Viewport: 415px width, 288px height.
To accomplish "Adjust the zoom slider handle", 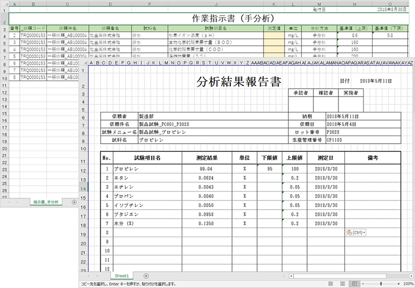I will point(381,284).
